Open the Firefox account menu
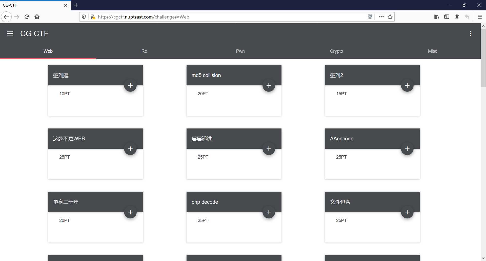486x261 pixels. click(457, 17)
